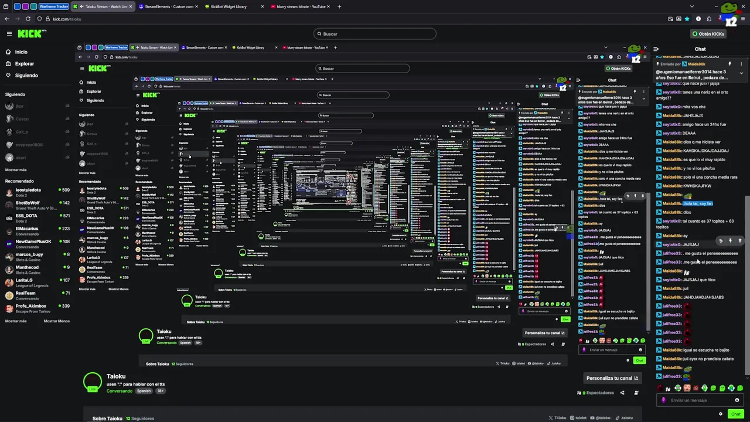Open ShotByWolf recommended channel
750x422 pixels.
point(36,205)
